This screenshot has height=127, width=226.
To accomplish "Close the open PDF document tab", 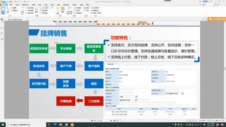I will pyautogui.click(x=27, y=20).
